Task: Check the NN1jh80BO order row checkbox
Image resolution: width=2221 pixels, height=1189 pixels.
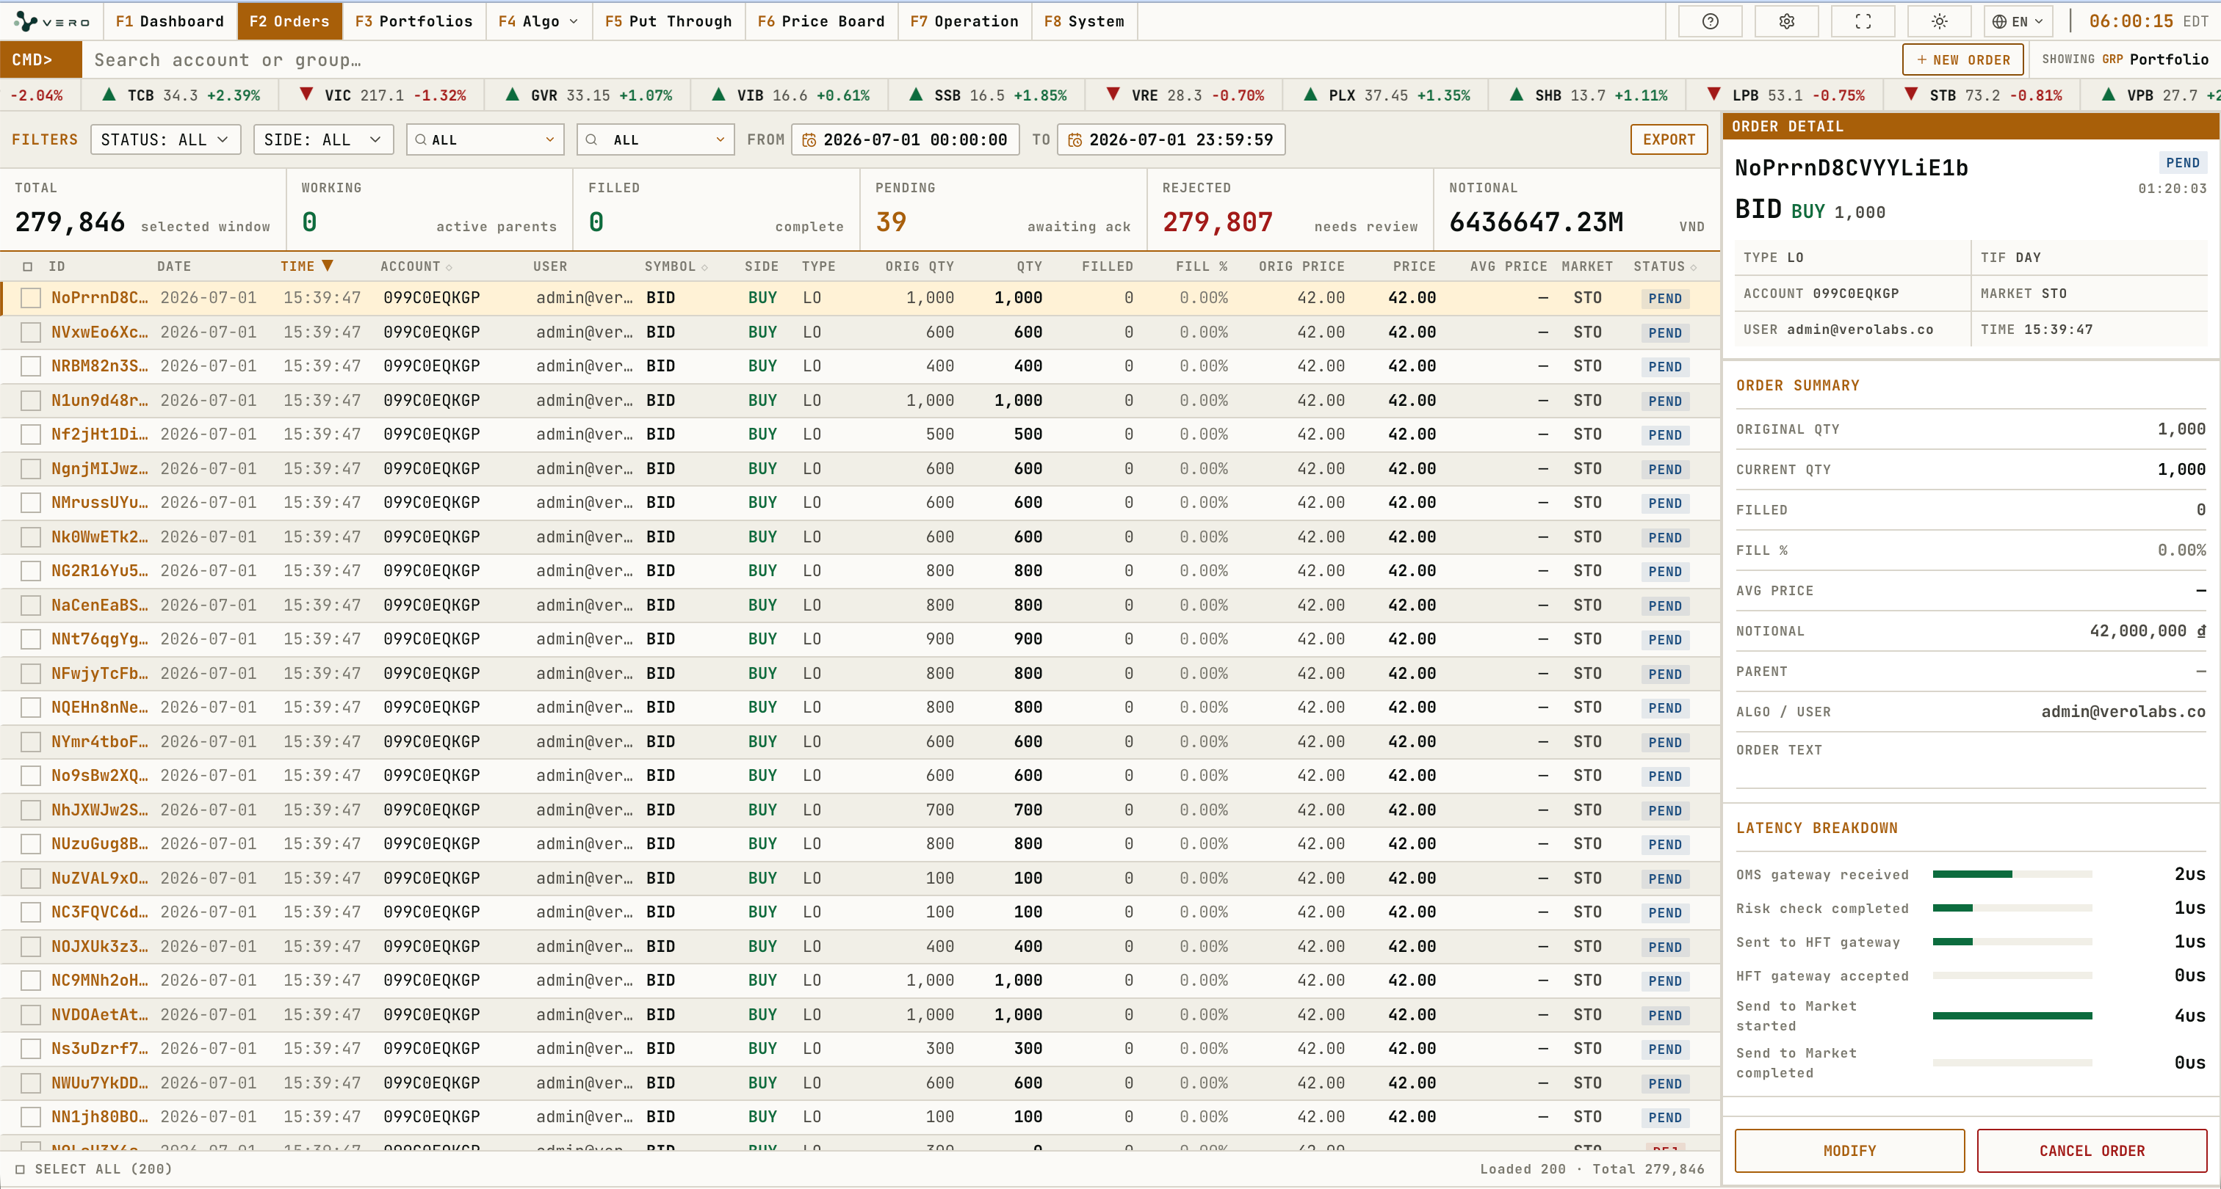Action: [31, 1116]
